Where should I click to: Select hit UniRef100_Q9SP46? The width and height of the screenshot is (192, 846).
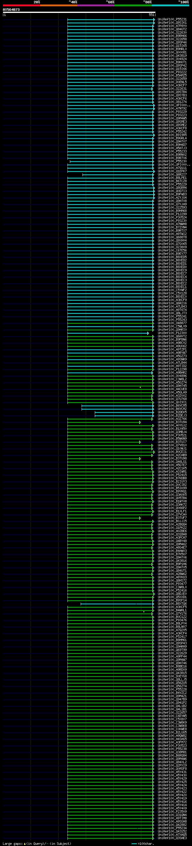(x=172, y=42)
